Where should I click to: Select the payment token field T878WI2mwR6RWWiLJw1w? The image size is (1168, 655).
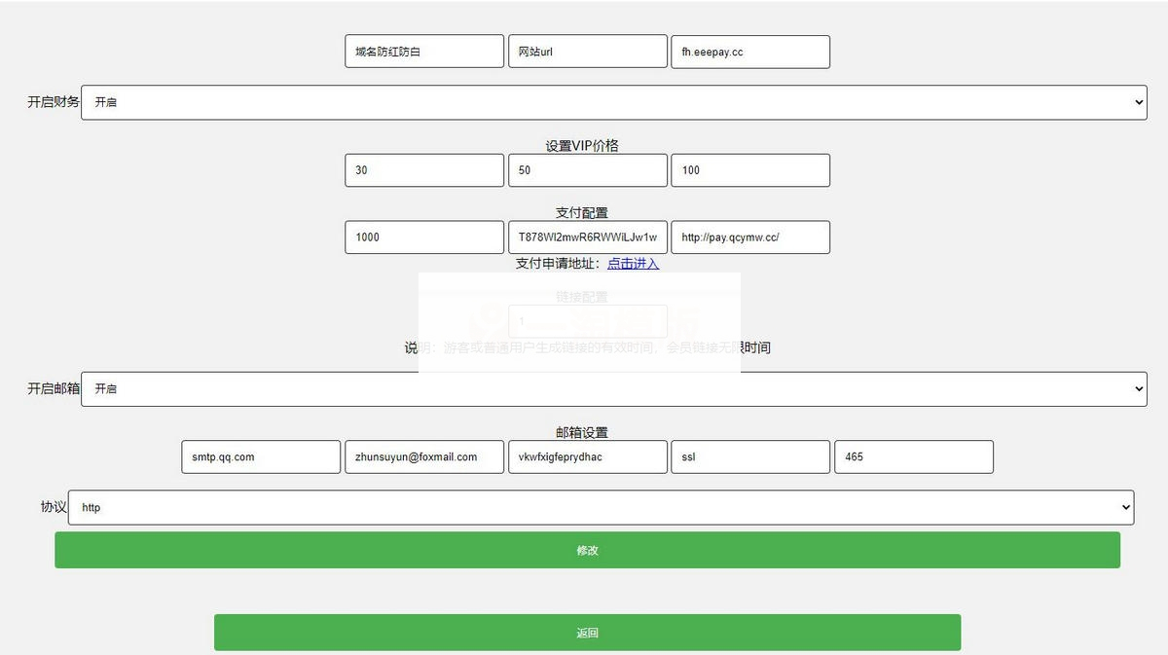point(587,237)
